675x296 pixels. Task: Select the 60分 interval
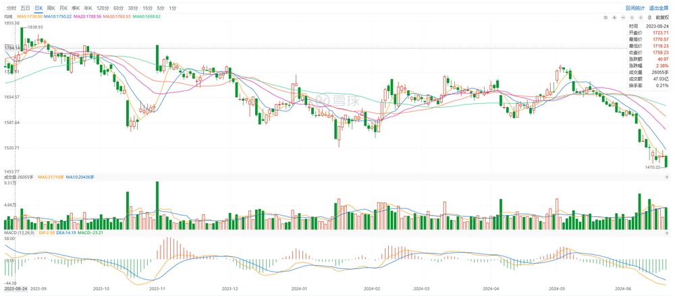(118, 7)
